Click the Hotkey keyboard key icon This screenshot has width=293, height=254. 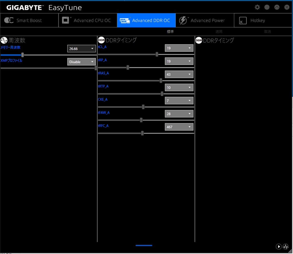(243, 20)
